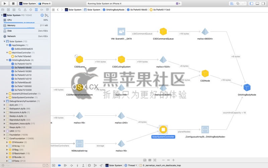Select the VM: SceneKit __DATA node
Screen dimensions: 268x168
pyautogui.click(x=121, y=32)
